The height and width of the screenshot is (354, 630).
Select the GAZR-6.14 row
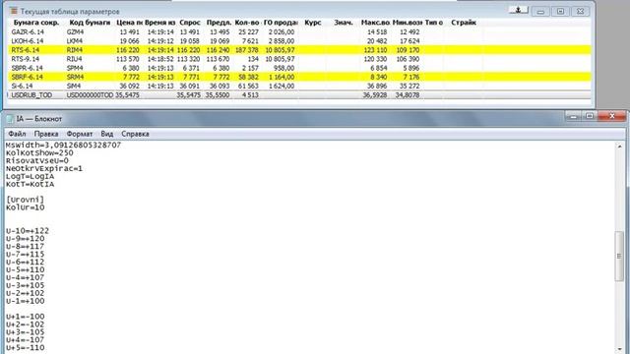[299, 32]
